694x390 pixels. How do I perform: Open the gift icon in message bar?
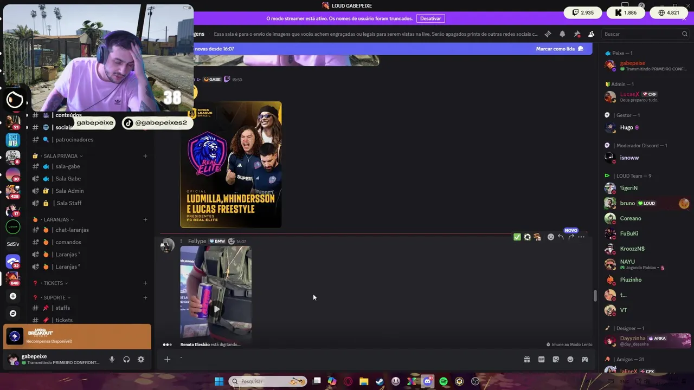coord(526,359)
